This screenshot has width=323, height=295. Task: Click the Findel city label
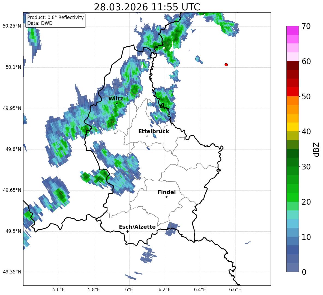(x=167, y=192)
